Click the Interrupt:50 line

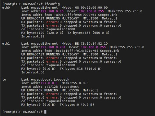(x=33, y=72)
